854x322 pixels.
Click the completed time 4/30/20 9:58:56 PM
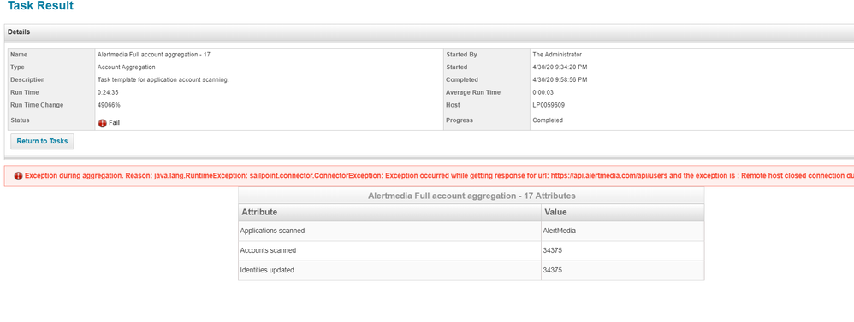coord(560,80)
